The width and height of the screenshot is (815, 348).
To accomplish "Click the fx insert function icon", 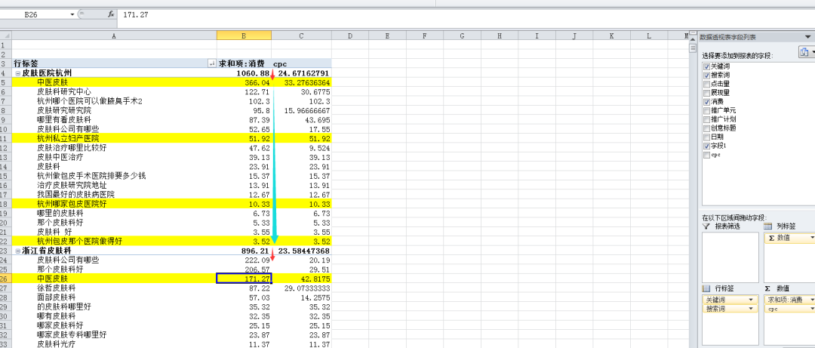I will (x=111, y=14).
